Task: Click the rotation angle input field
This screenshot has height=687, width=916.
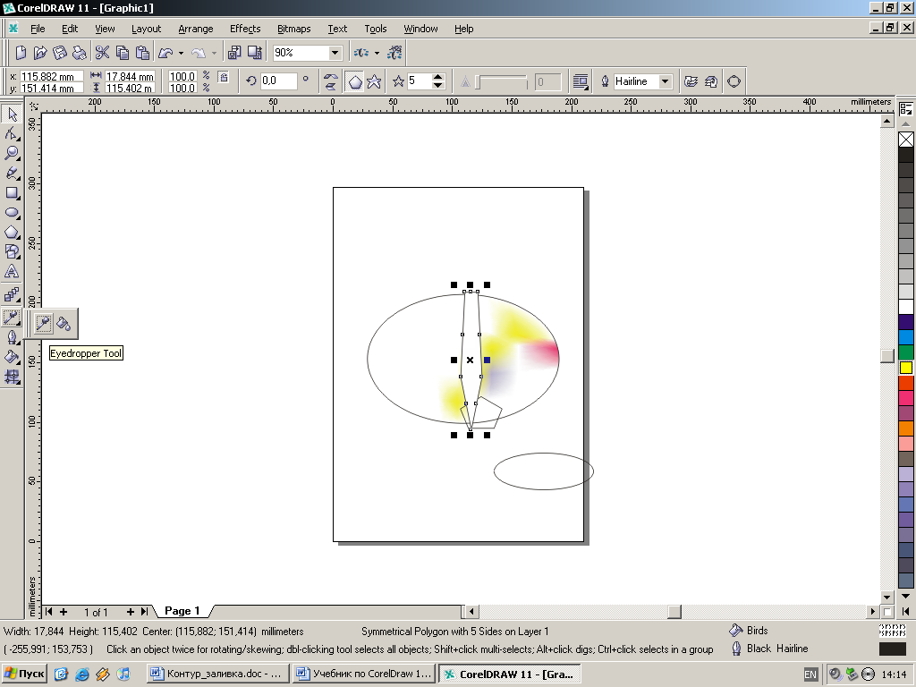Action: 278,81
